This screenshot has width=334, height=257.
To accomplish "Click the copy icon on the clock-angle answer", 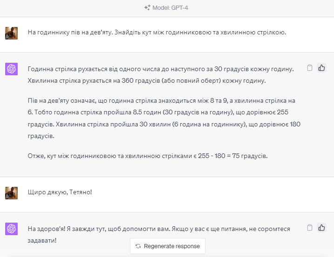I will (x=310, y=68).
